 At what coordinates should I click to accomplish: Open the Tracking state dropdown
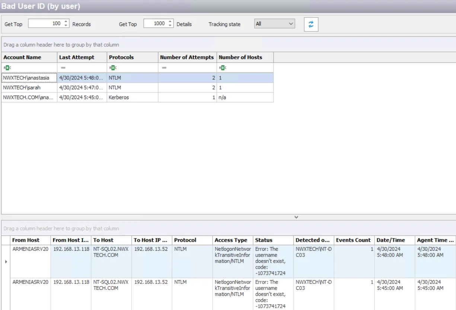[x=274, y=24]
